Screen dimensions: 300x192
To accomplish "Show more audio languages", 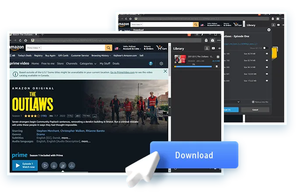I will (x=86, y=141).
